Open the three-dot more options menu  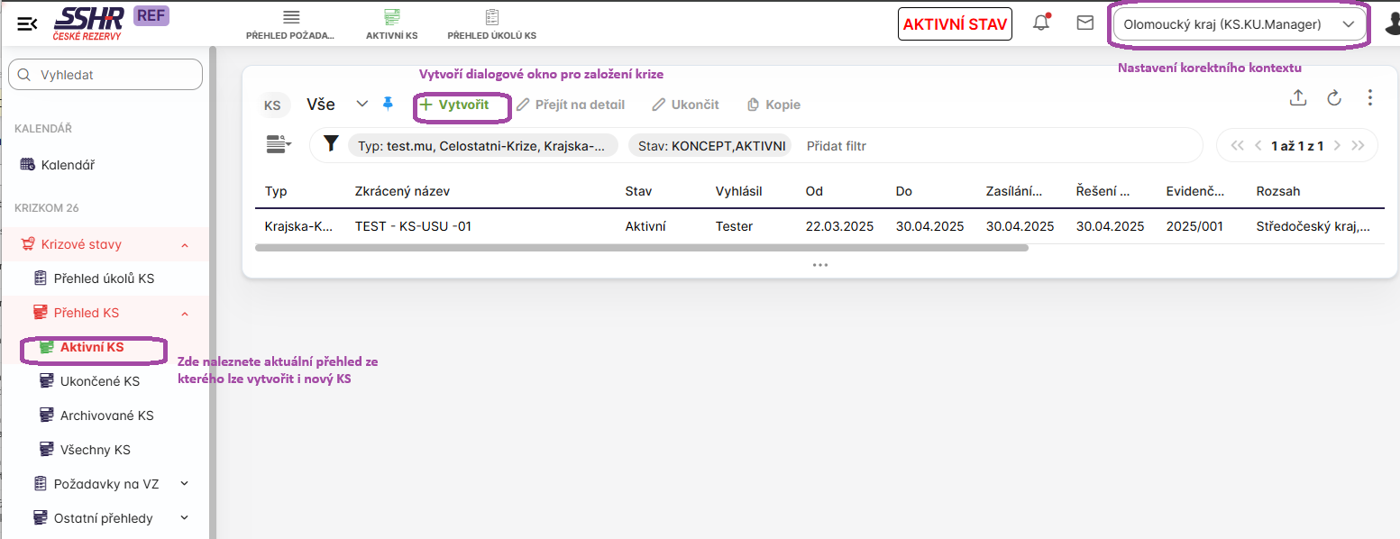click(x=1370, y=98)
